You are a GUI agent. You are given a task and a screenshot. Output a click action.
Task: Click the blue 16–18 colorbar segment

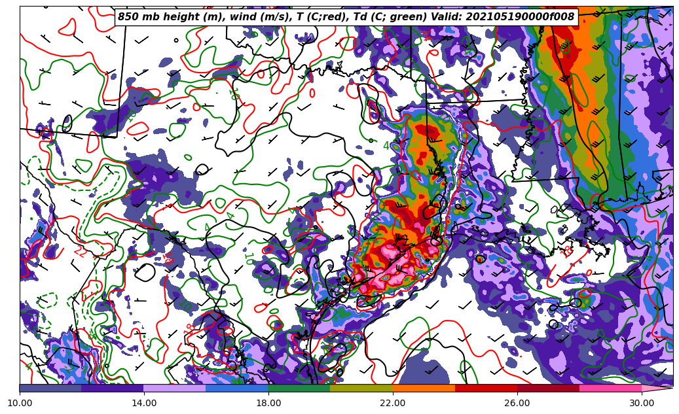tap(237, 388)
